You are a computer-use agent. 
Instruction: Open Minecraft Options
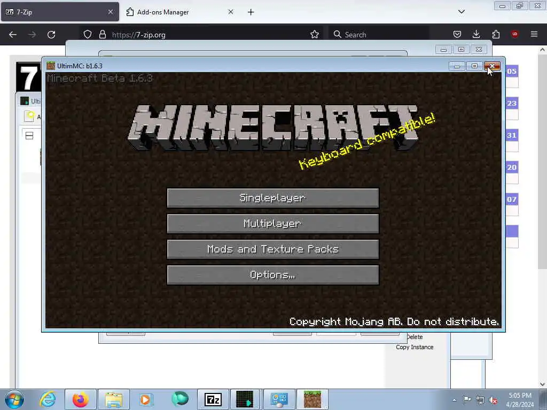[273, 275]
